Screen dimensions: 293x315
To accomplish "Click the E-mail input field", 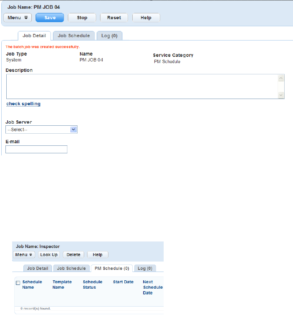I will 36,149.
